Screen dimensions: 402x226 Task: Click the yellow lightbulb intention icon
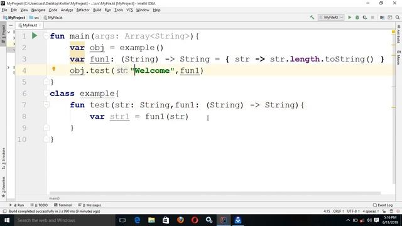54,69
